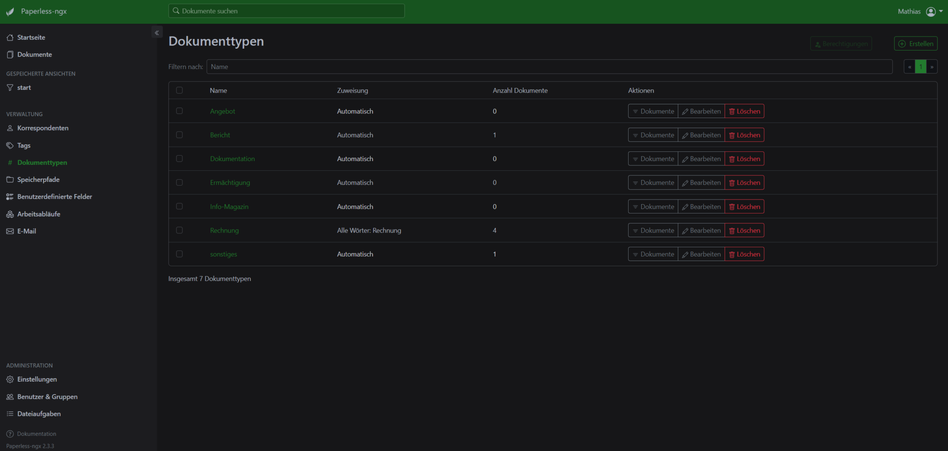Click the Dokumente suchen search field
The height and width of the screenshot is (451, 948).
click(x=287, y=11)
